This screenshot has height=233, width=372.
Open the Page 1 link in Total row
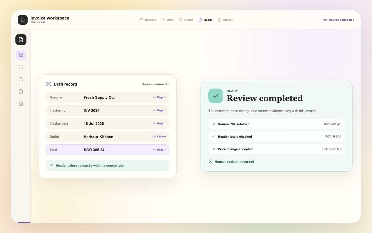159,150
